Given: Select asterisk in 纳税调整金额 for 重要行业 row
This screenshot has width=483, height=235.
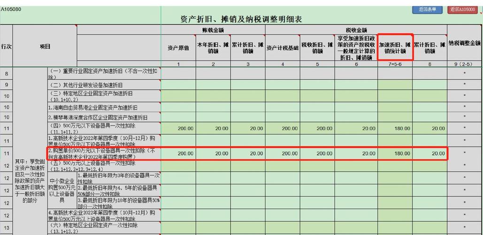Looking at the screenshot, I should tap(465, 73).
